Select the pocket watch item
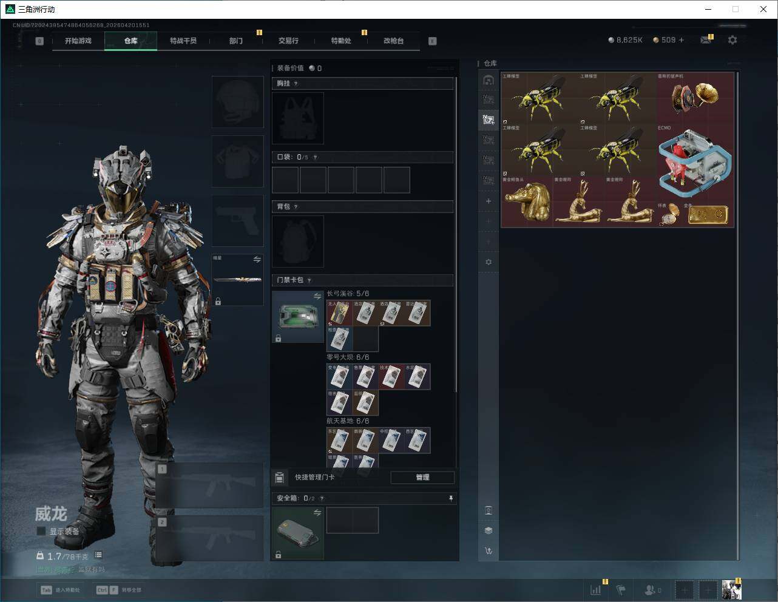 (670, 215)
